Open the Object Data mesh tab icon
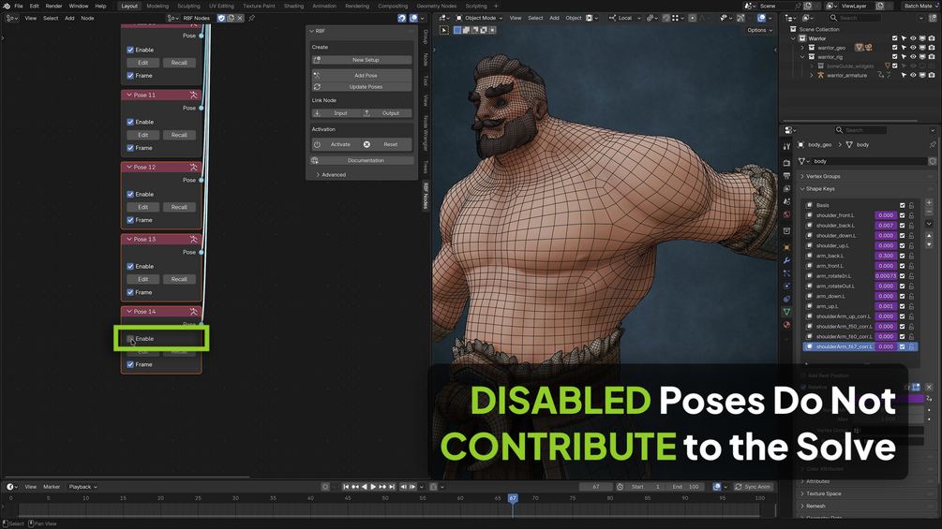This screenshot has width=942, height=529. (x=786, y=312)
